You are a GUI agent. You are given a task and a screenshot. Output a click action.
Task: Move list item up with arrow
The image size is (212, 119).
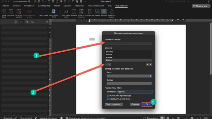click(x=148, y=64)
